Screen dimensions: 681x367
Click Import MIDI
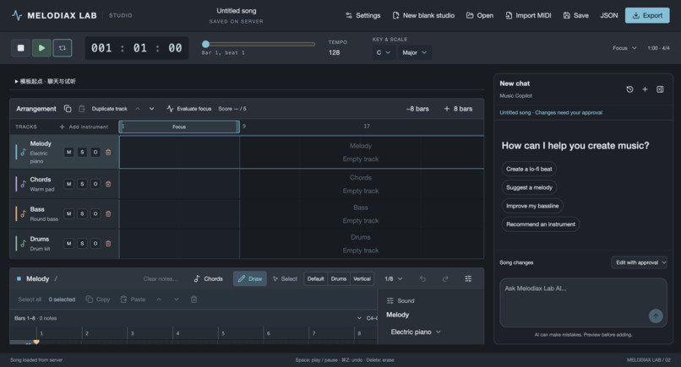[x=529, y=16]
